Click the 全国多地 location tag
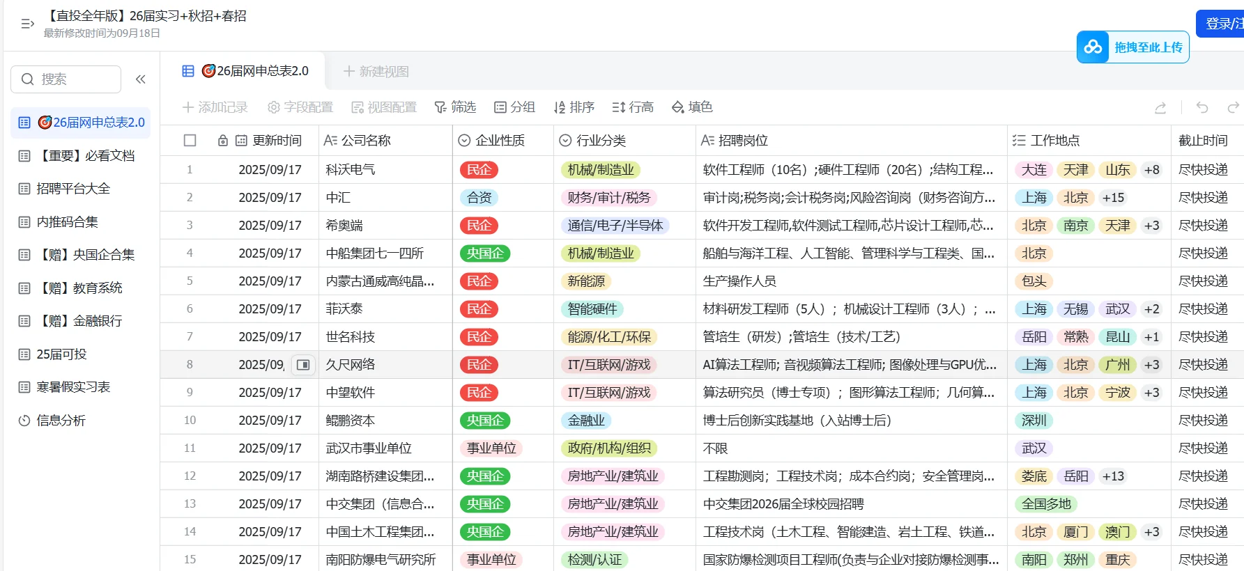The width and height of the screenshot is (1244, 571). 1047,504
